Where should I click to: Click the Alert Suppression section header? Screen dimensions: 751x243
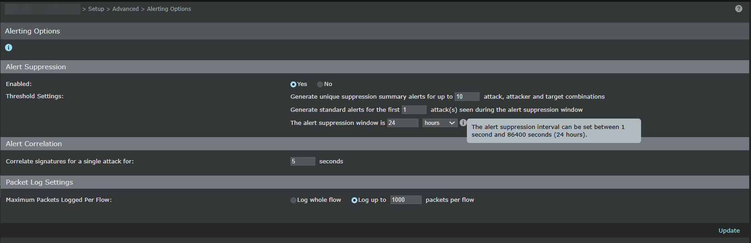click(x=375, y=67)
